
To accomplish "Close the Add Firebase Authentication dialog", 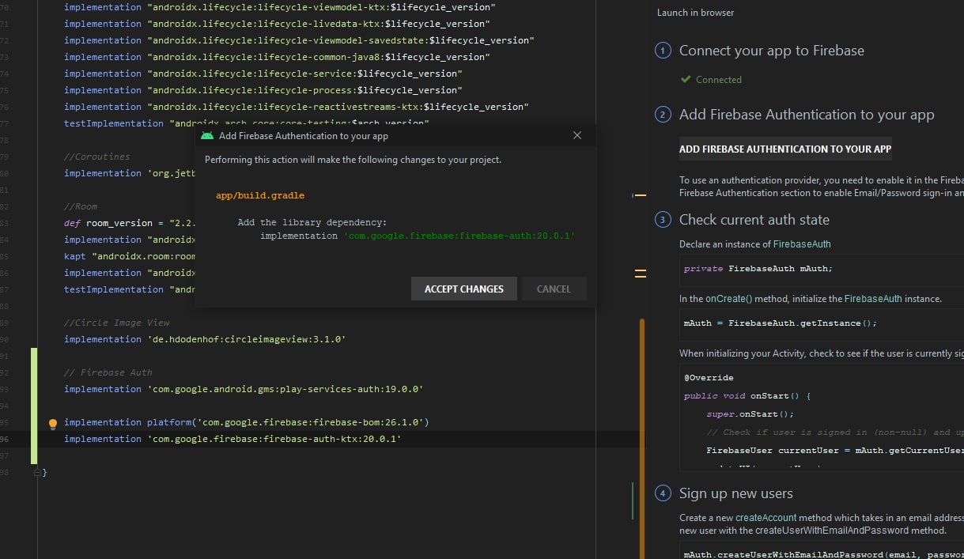I will coord(577,135).
